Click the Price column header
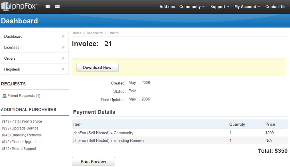The width and height of the screenshot is (290, 167). point(270,124)
